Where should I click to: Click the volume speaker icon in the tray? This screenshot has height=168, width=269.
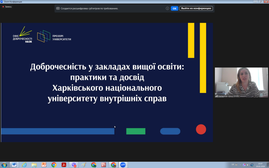248,165
